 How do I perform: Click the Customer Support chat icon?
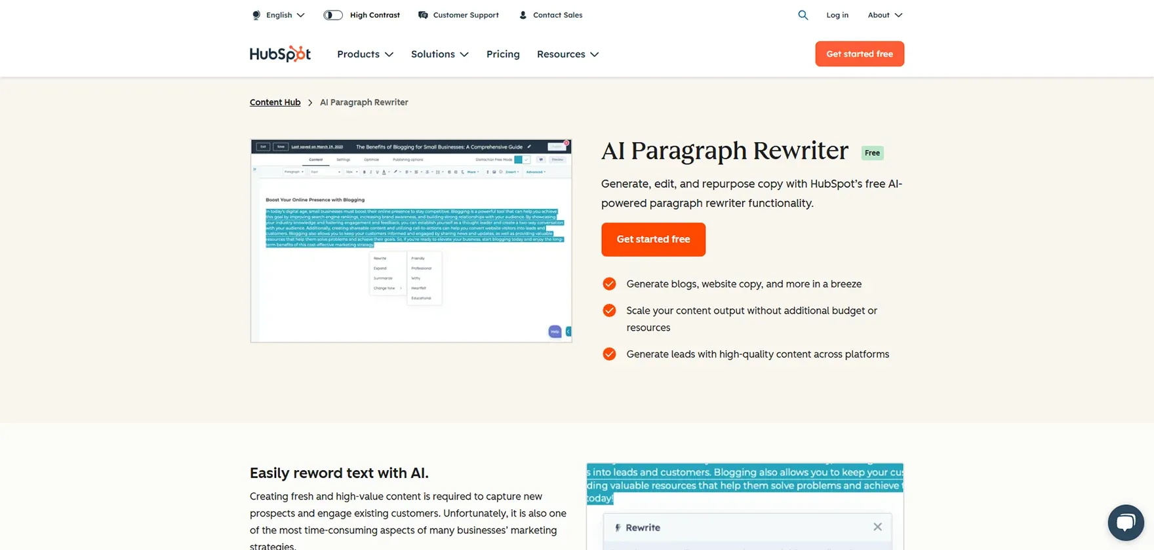click(x=423, y=15)
